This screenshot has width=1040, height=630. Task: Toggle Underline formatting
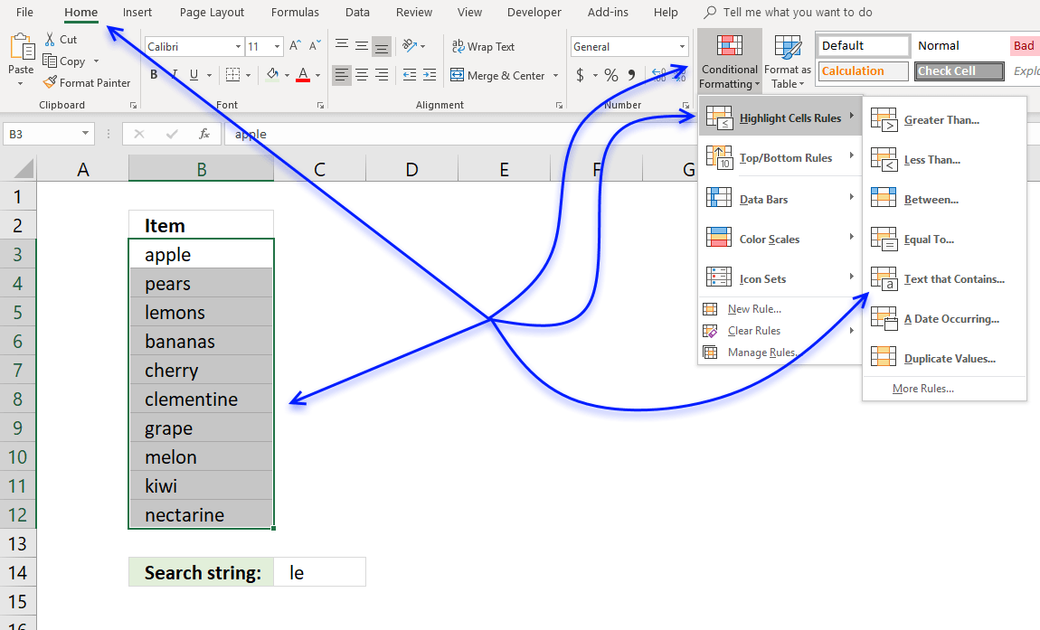click(x=194, y=75)
